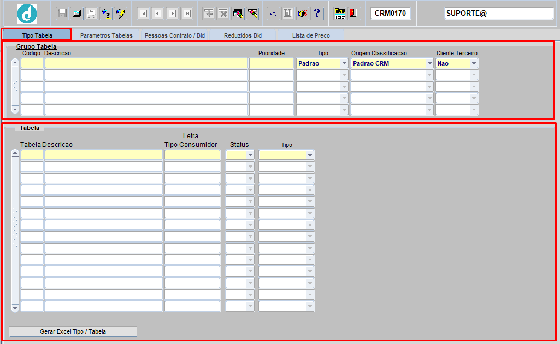Click the Insert Record plus icon
560x344 pixels.
(209, 14)
